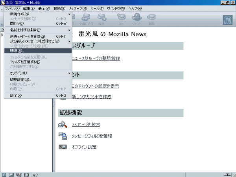Open the ヘルプ(H) menu

135,9
